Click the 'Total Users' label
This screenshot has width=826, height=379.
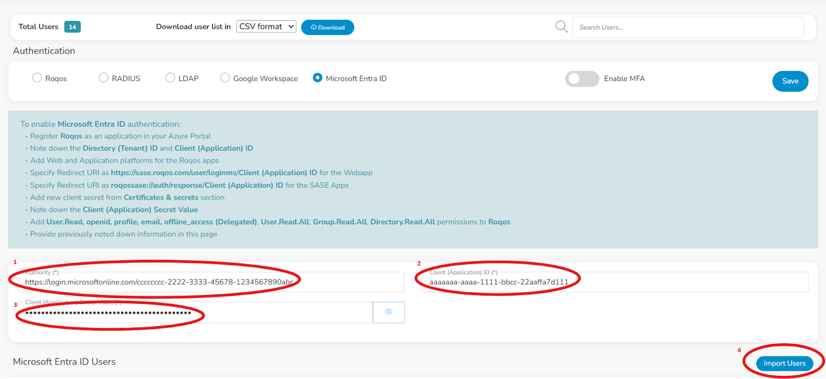(38, 27)
